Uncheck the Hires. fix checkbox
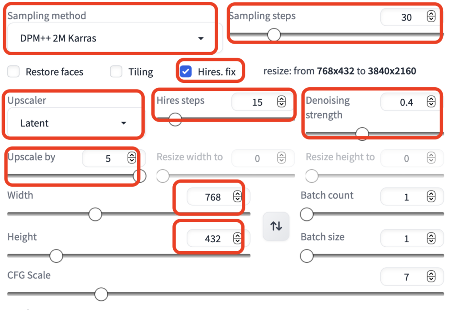The width and height of the screenshot is (456, 310). click(x=186, y=71)
